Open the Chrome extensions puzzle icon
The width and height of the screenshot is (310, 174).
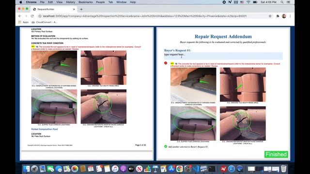[x=278, y=16]
